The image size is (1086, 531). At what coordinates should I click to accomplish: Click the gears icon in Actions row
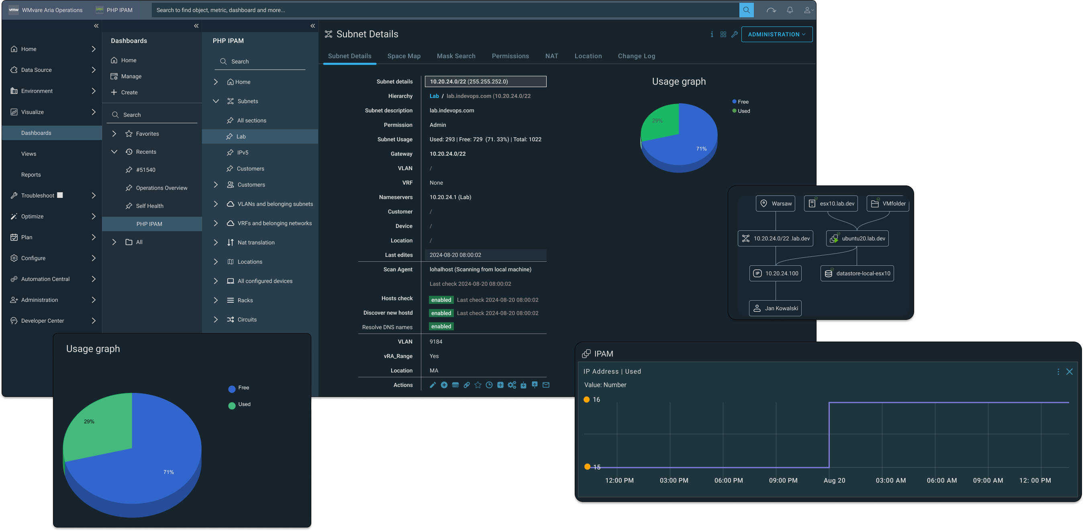click(x=512, y=385)
